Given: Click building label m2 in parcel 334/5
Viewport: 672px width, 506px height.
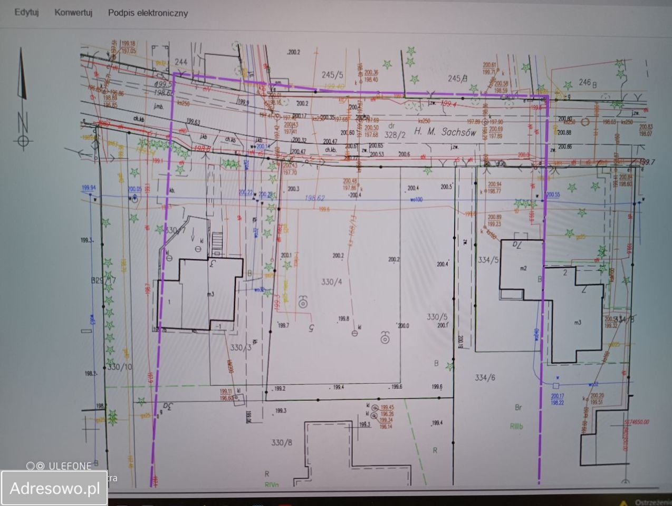Looking at the screenshot, I should pos(523,268).
